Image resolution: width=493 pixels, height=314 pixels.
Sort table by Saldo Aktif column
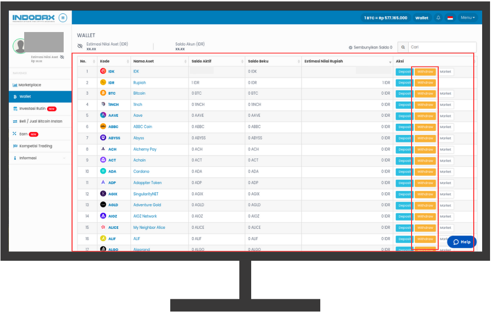coord(217,61)
